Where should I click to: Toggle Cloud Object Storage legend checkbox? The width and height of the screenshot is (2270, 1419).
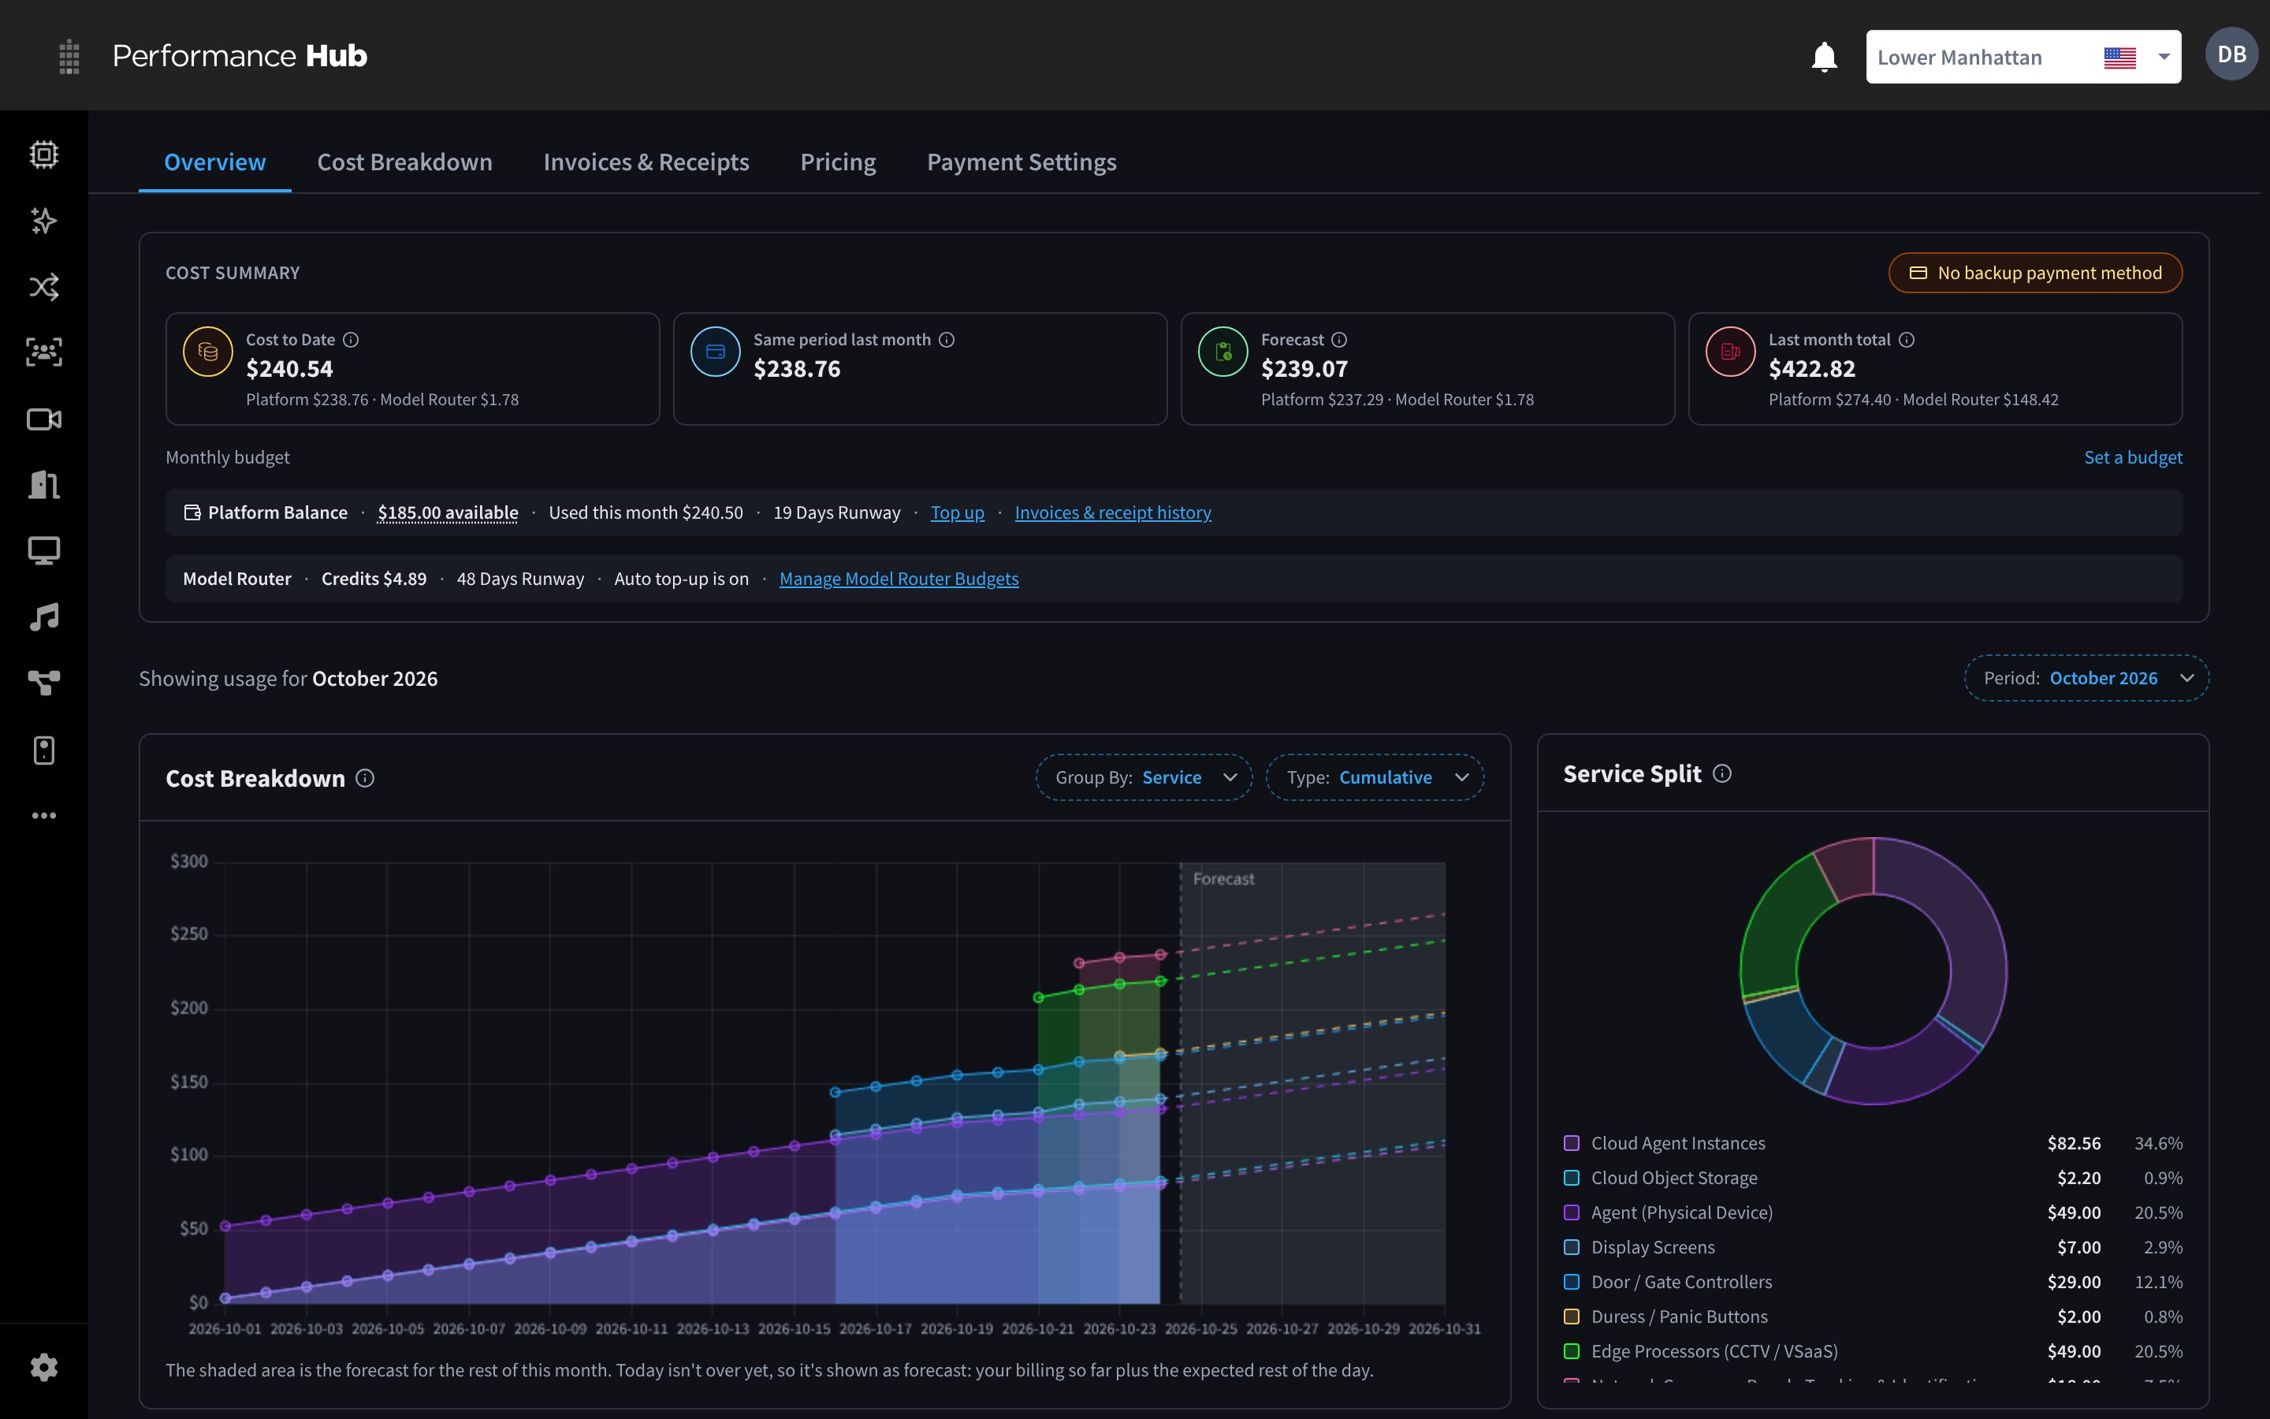1572,1178
